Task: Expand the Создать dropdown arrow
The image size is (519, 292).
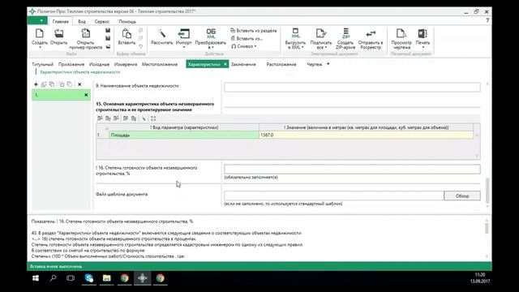Action: click(40, 47)
